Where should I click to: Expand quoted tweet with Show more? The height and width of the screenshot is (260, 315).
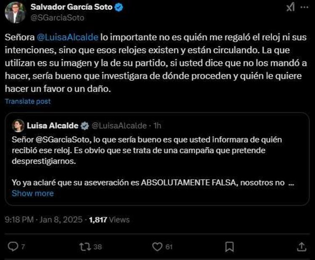click(33, 193)
